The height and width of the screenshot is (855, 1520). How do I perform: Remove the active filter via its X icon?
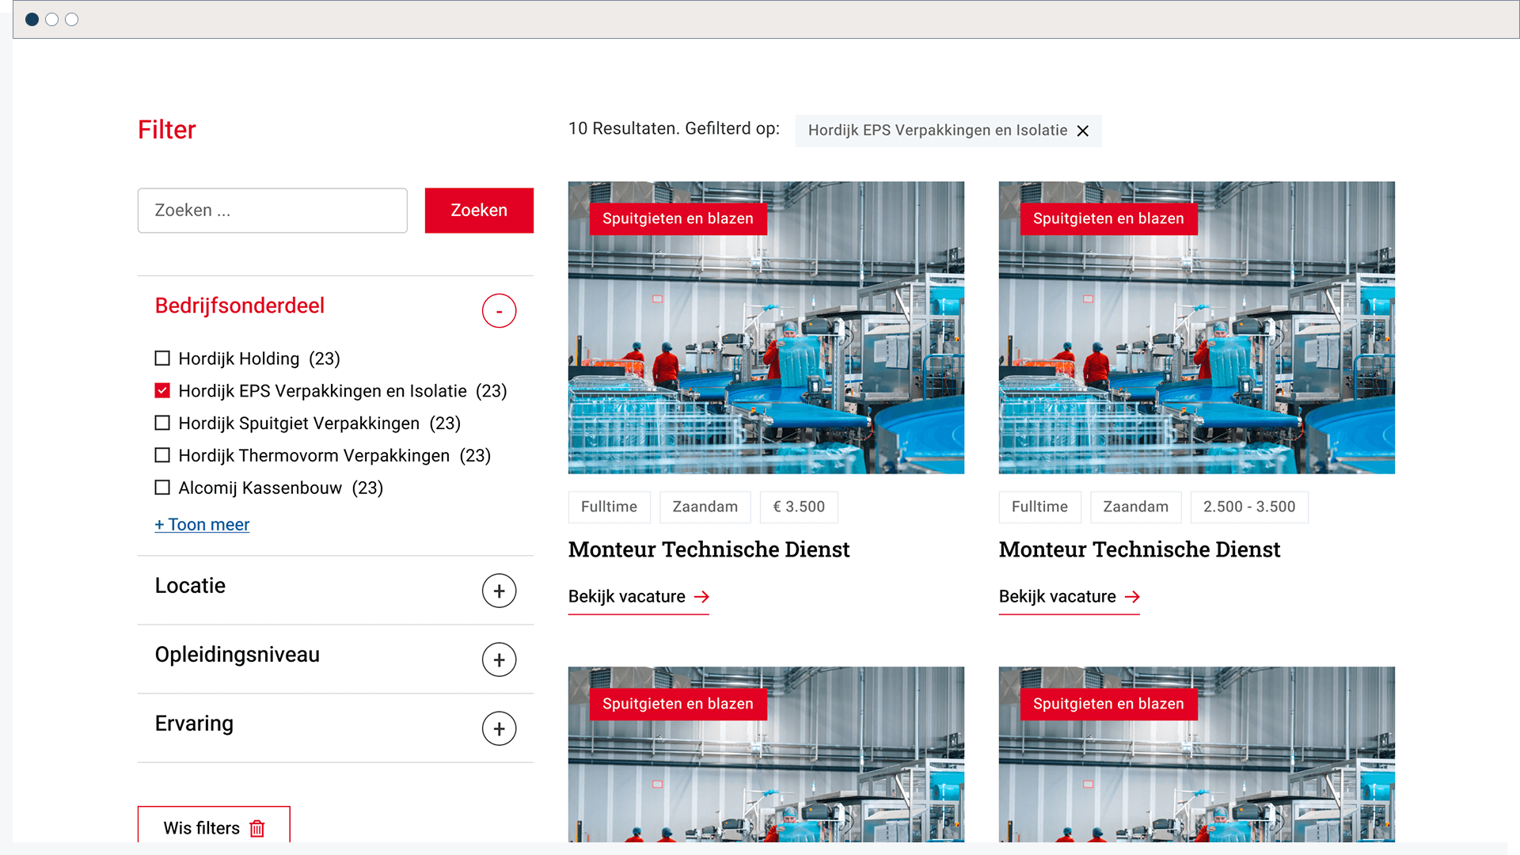point(1084,131)
